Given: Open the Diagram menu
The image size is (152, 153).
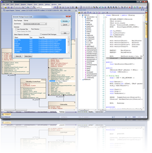Looking at the screenshot, I should (23, 5).
